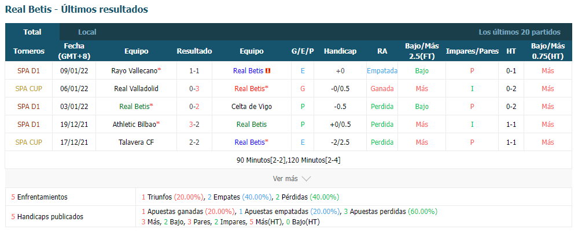578x233 pixels.
Task: Click the Celta de Vigo team name
Action: [252, 107]
